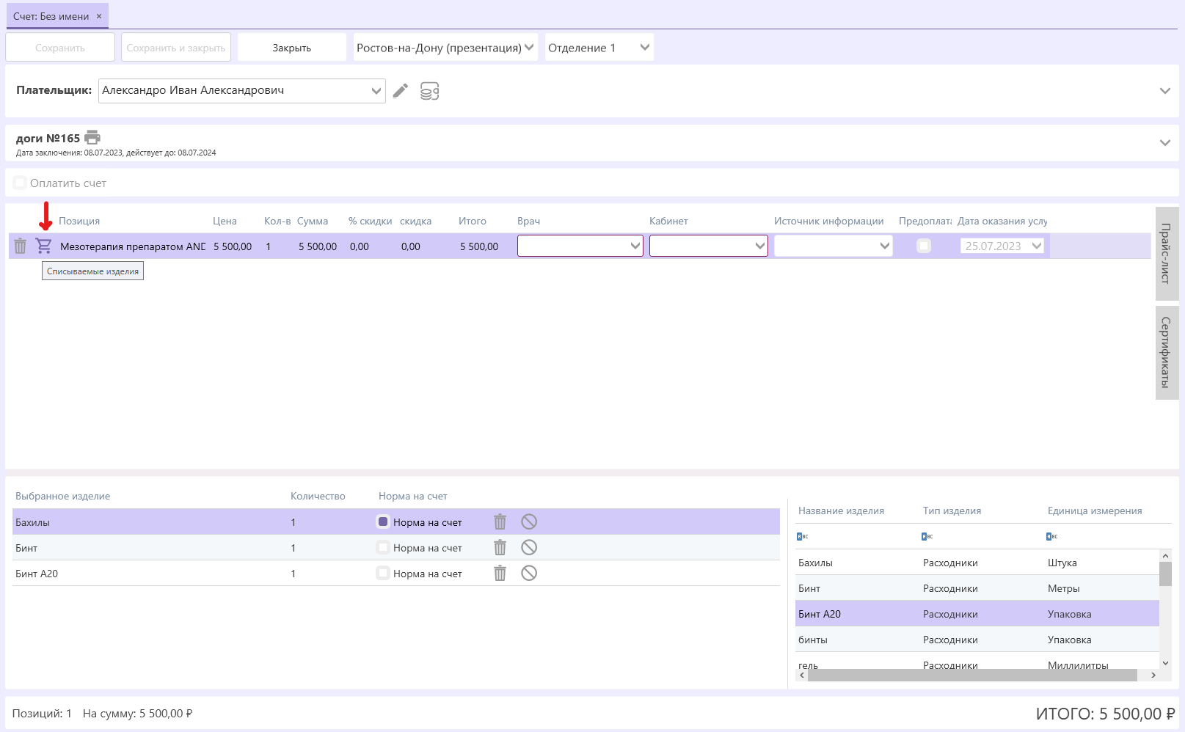Check Норма на счет for Бинт
Screen dimensions: 1185x732
point(383,547)
